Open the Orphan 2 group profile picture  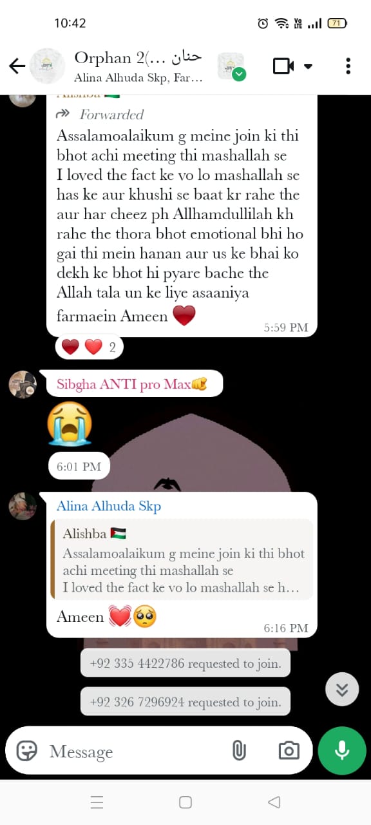[47, 66]
